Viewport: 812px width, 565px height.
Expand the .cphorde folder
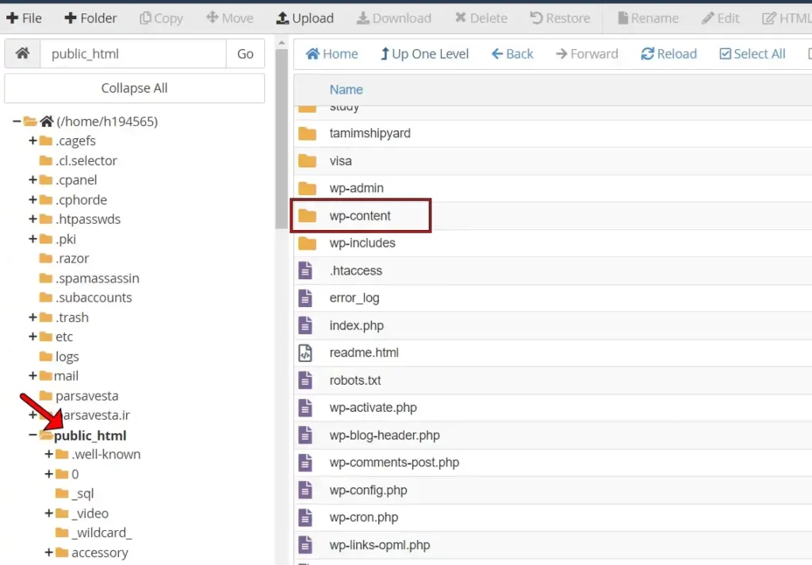coord(33,199)
